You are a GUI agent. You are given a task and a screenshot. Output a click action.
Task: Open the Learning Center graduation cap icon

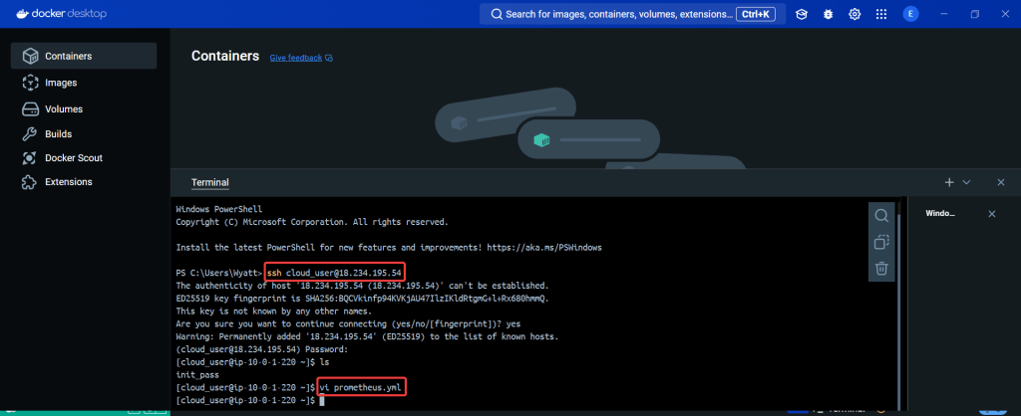click(x=802, y=15)
